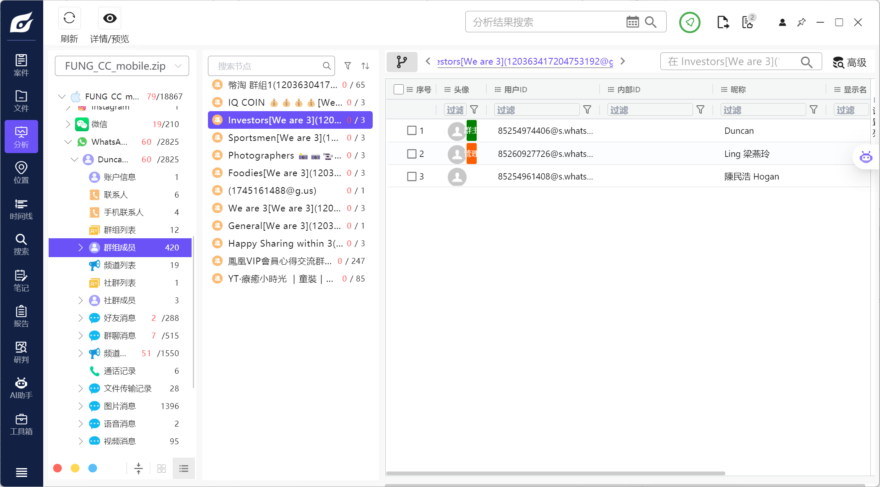Screen dimensions: 880x487
Task: Click the calendar icon in the analysis search box
Action: (x=632, y=22)
